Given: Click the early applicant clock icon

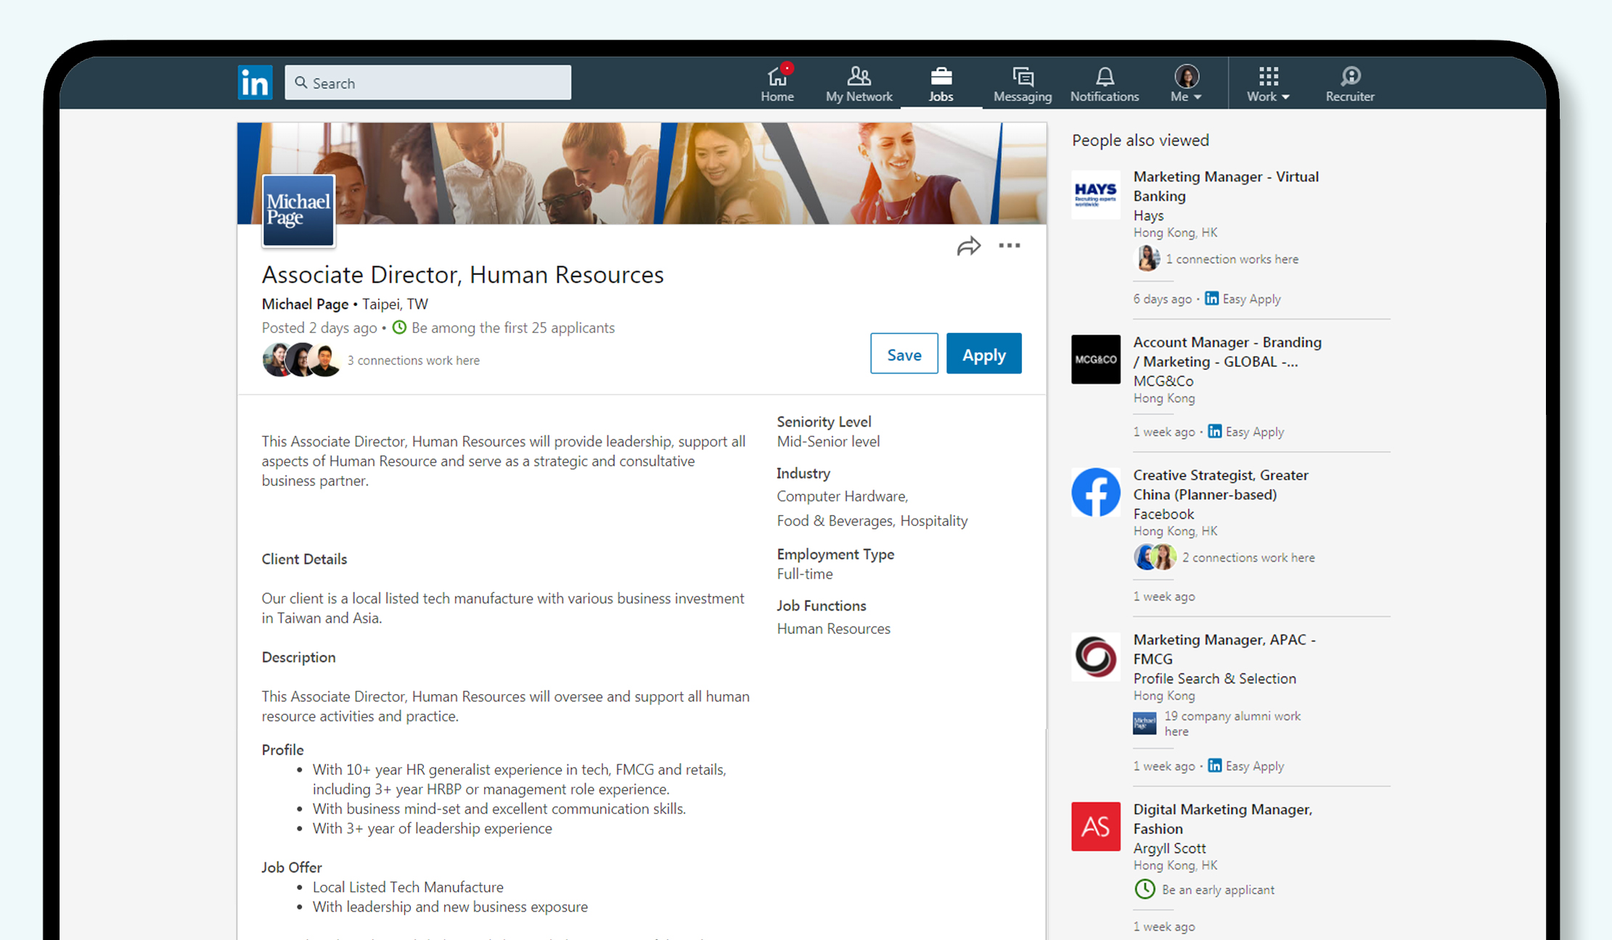Looking at the screenshot, I should (x=1145, y=889).
